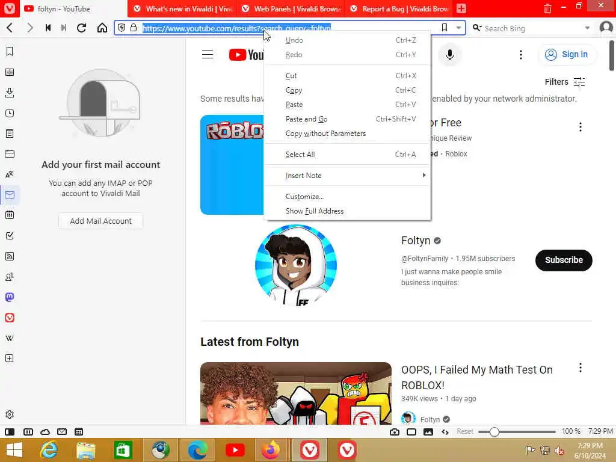Open the Vivaldi web panel
Viewport: 616px width, 462px height.
[10, 318]
